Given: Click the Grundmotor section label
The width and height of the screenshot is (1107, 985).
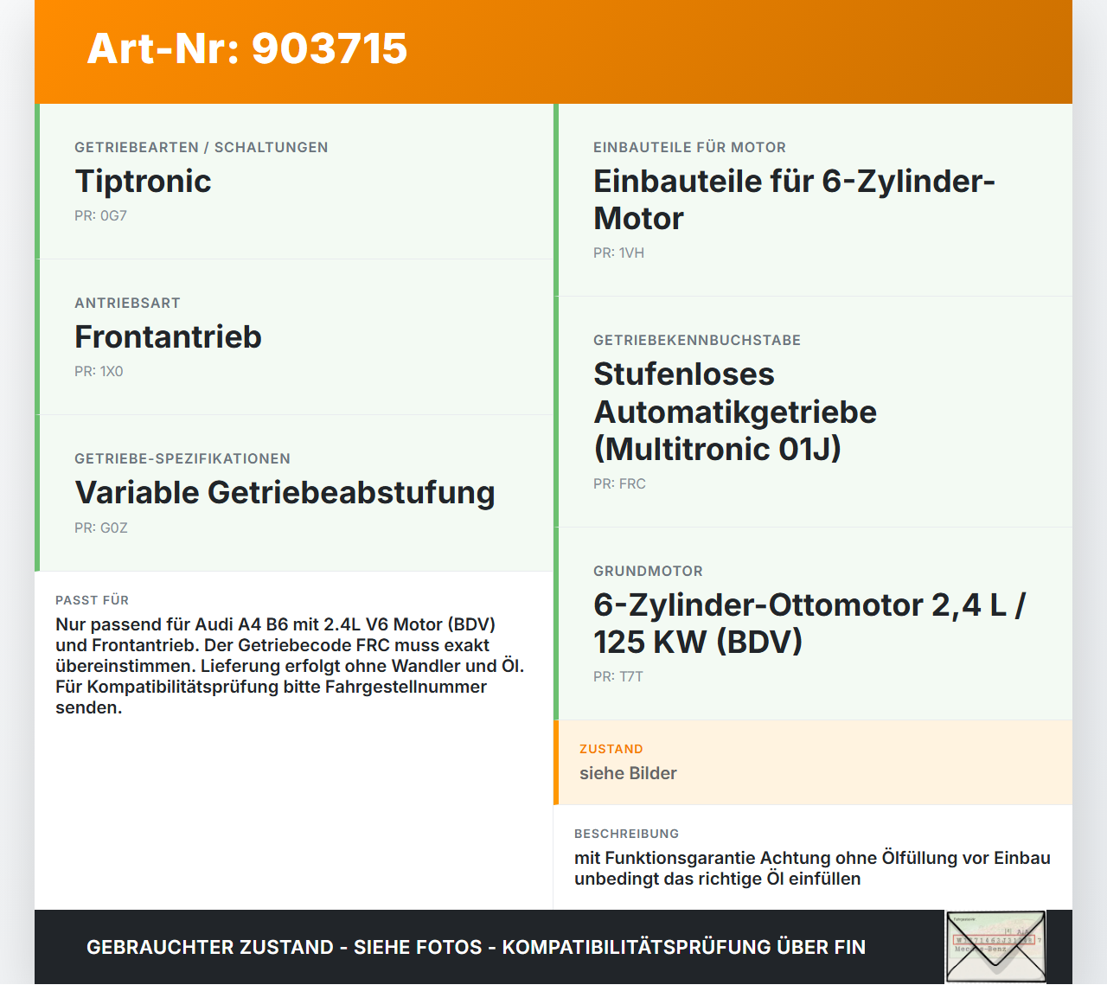Looking at the screenshot, I should point(648,572).
